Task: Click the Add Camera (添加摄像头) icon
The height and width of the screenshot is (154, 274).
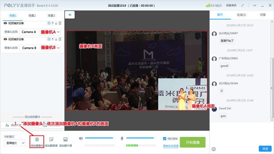Action: tap(37, 140)
